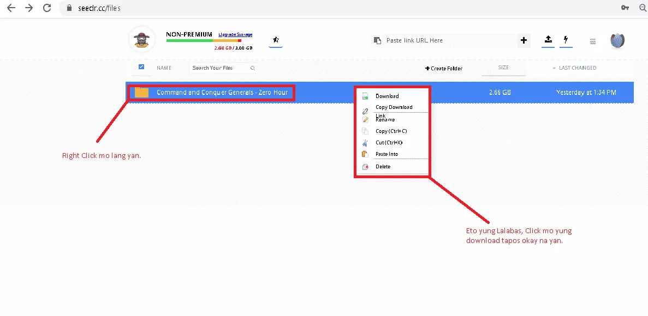The width and height of the screenshot is (648, 316).
Task: Reload the seedr.cc page
Action: (x=47, y=8)
